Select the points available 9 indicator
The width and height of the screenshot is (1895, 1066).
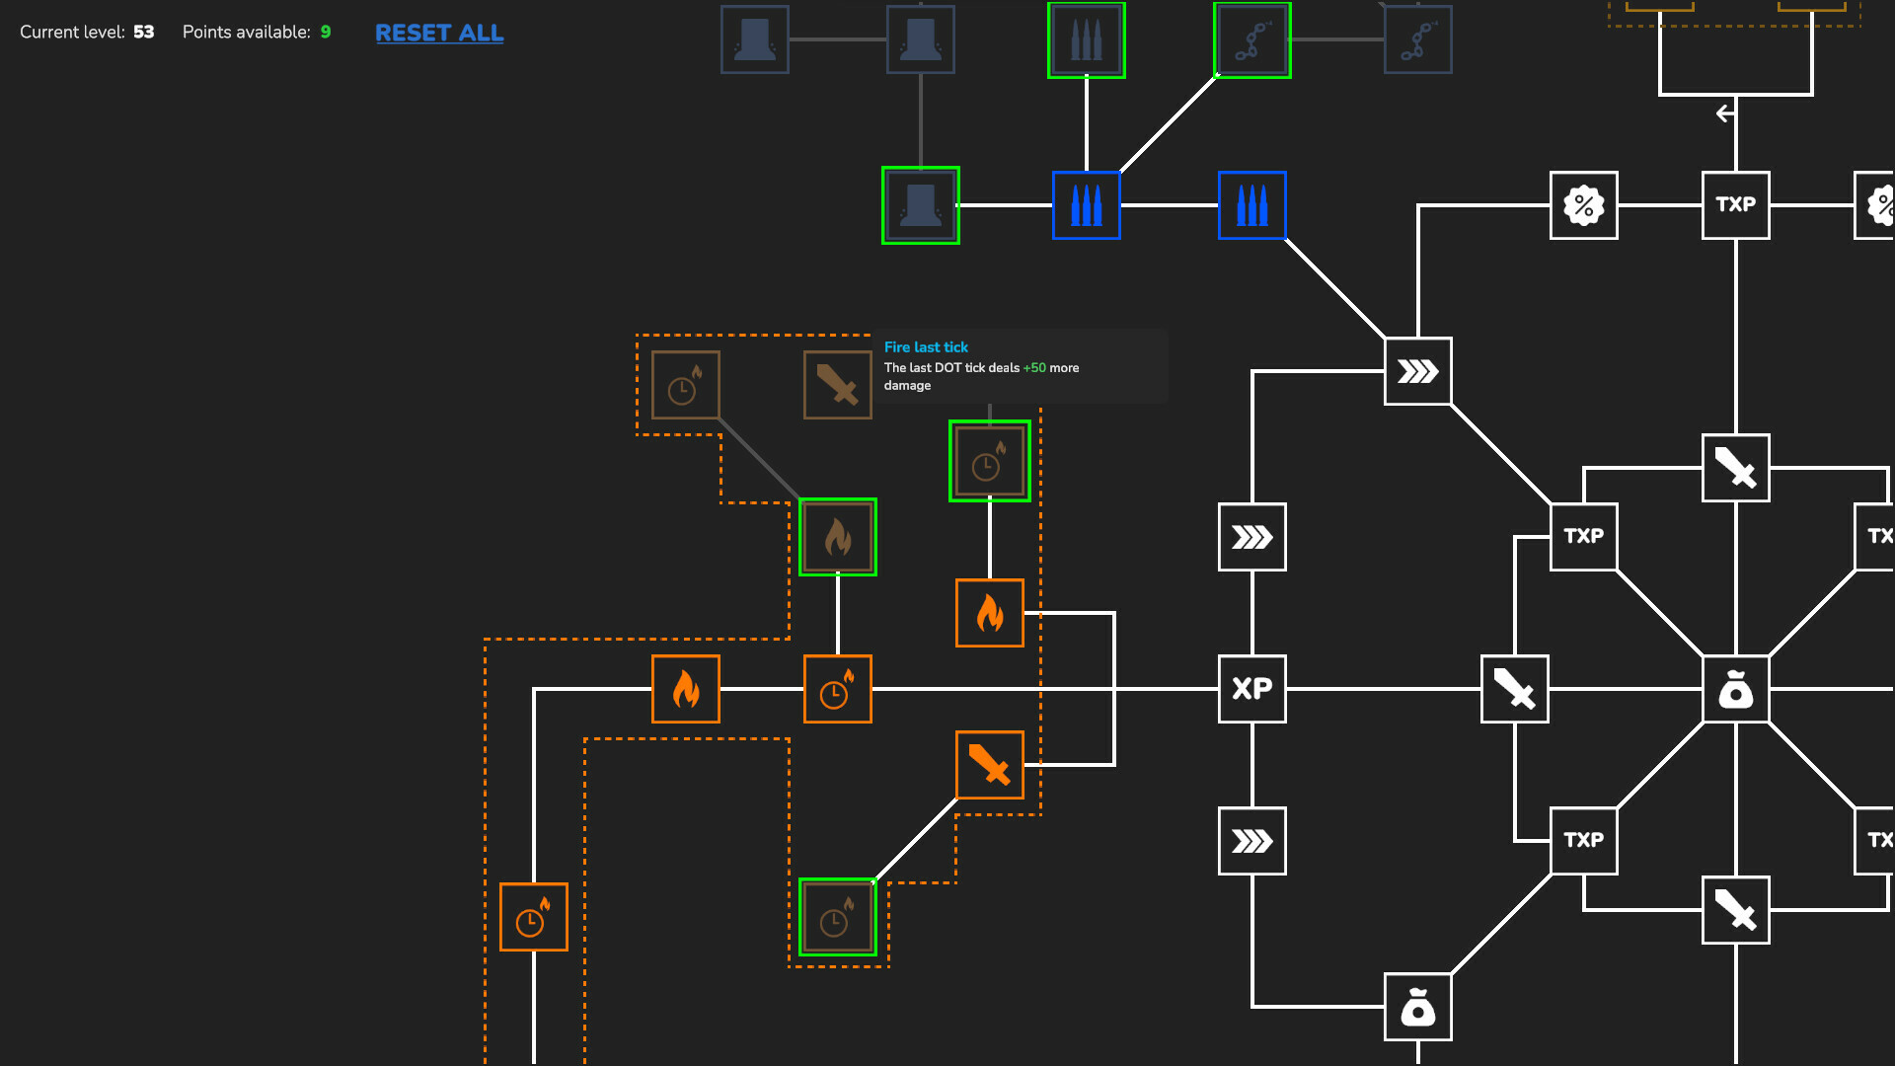tap(324, 33)
